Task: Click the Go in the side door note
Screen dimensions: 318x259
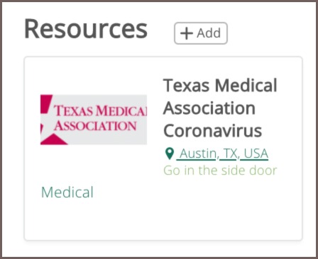Action: click(x=220, y=171)
